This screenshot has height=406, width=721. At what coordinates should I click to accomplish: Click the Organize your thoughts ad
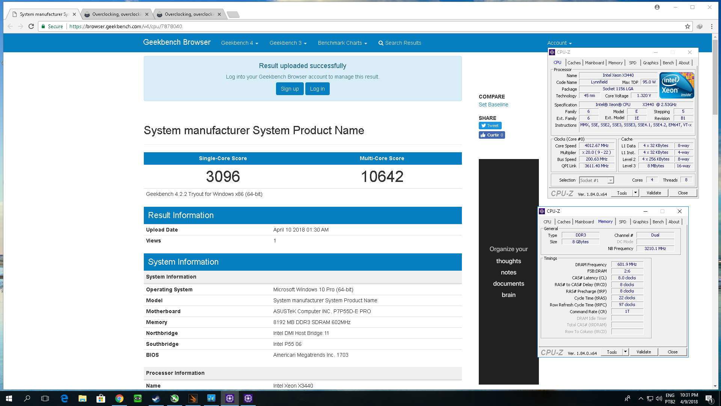pos(508,271)
